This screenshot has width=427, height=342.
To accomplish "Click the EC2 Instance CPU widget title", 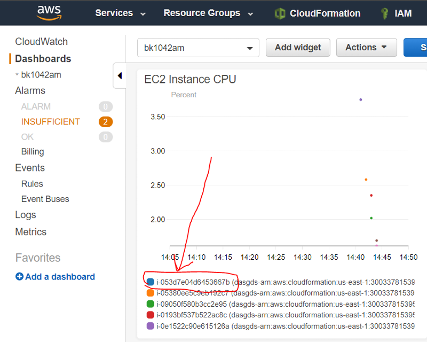I will 190,80.
